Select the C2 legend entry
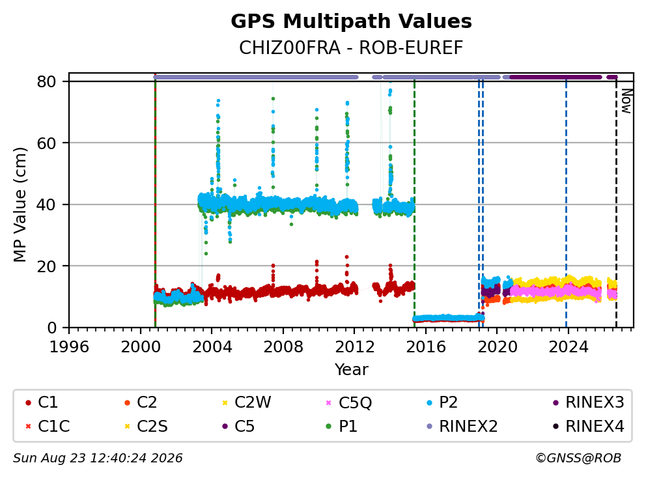The height and width of the screenshot is (478, 646). tap(141, 402)
